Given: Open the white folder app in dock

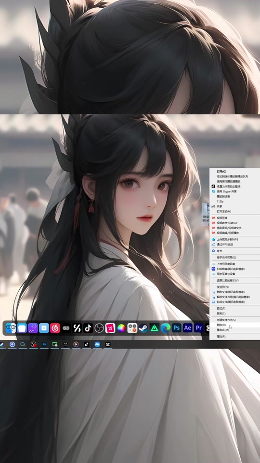Looking at the screenshot, I should (x=22, y=328).
